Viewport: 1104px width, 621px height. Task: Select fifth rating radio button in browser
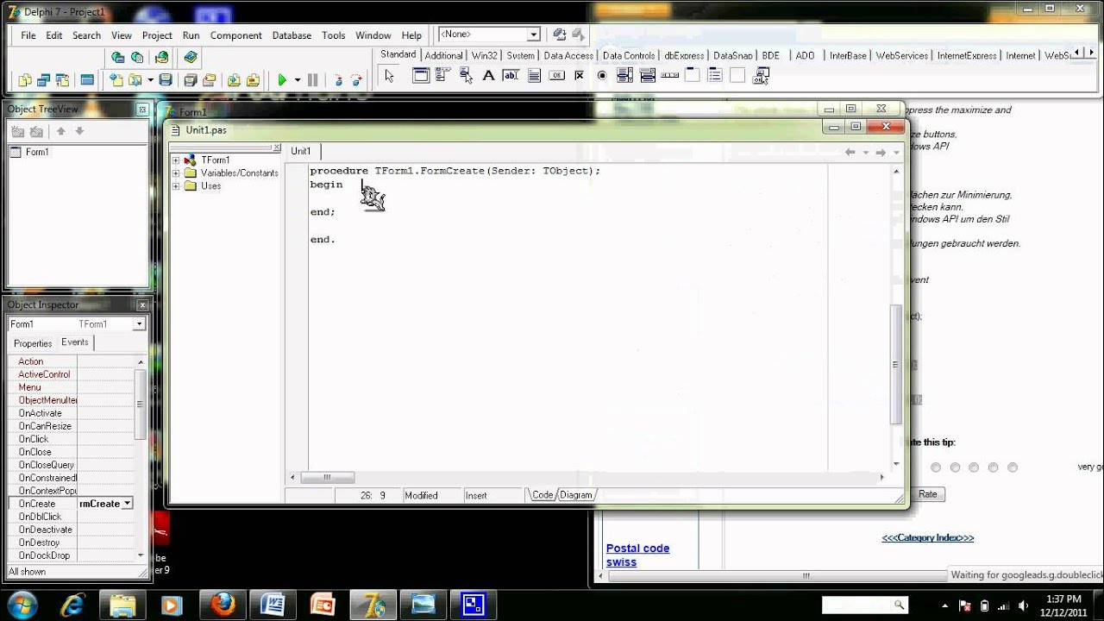[1013, 467]
